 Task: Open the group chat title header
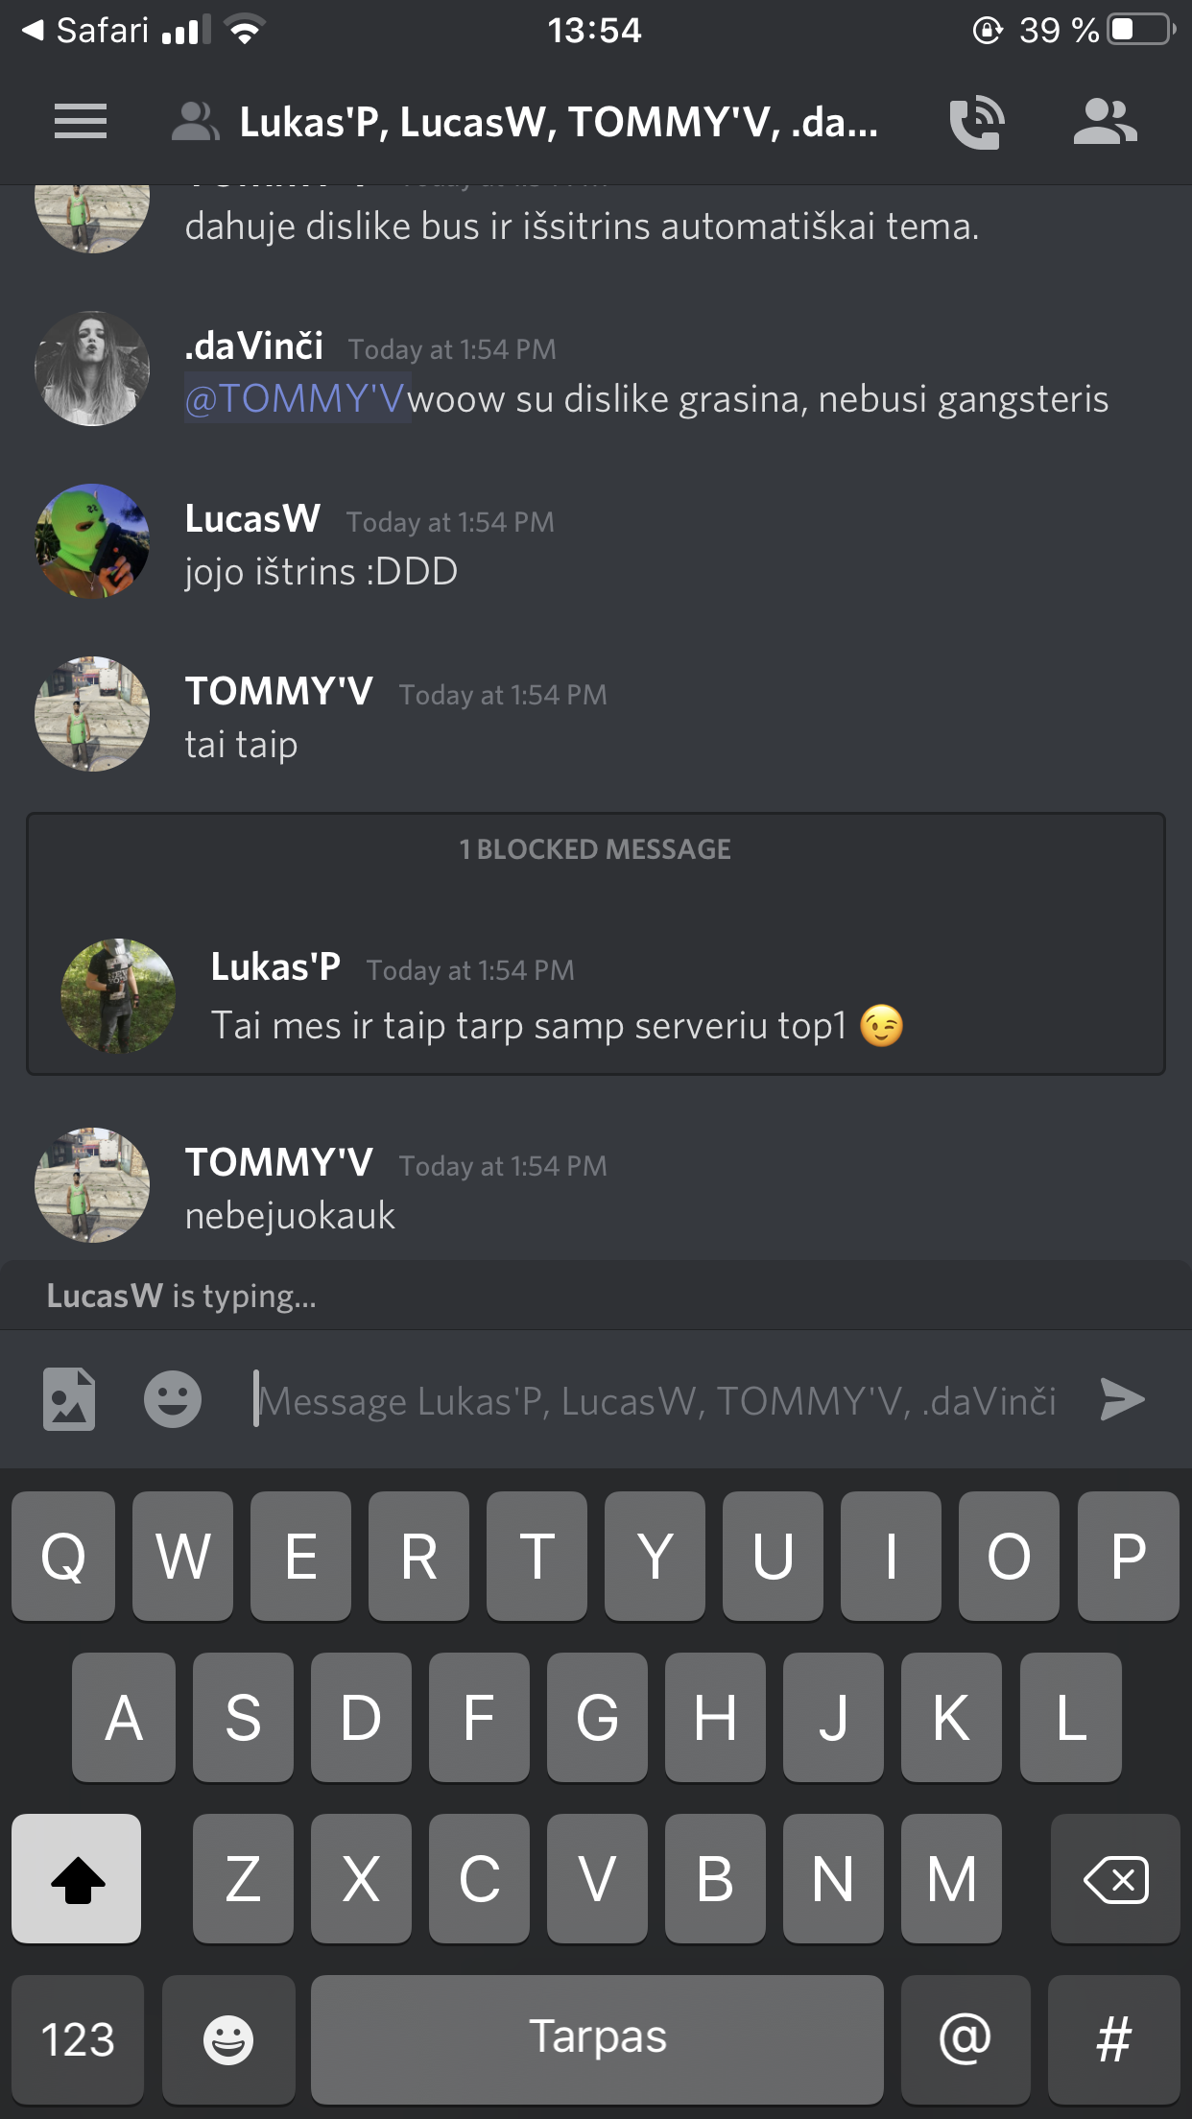559,123
